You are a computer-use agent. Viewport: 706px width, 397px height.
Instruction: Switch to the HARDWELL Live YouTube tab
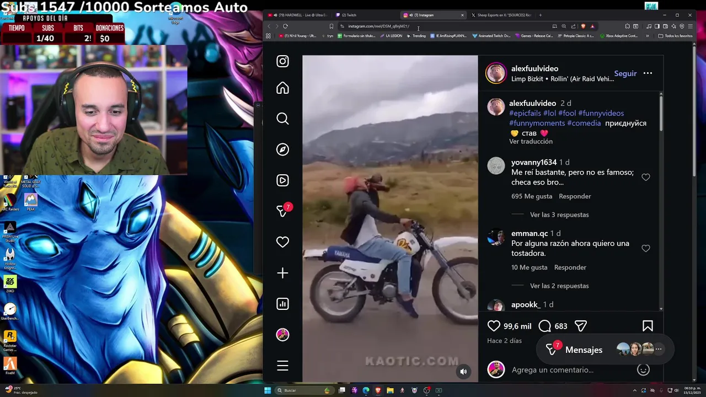[298, 15]
